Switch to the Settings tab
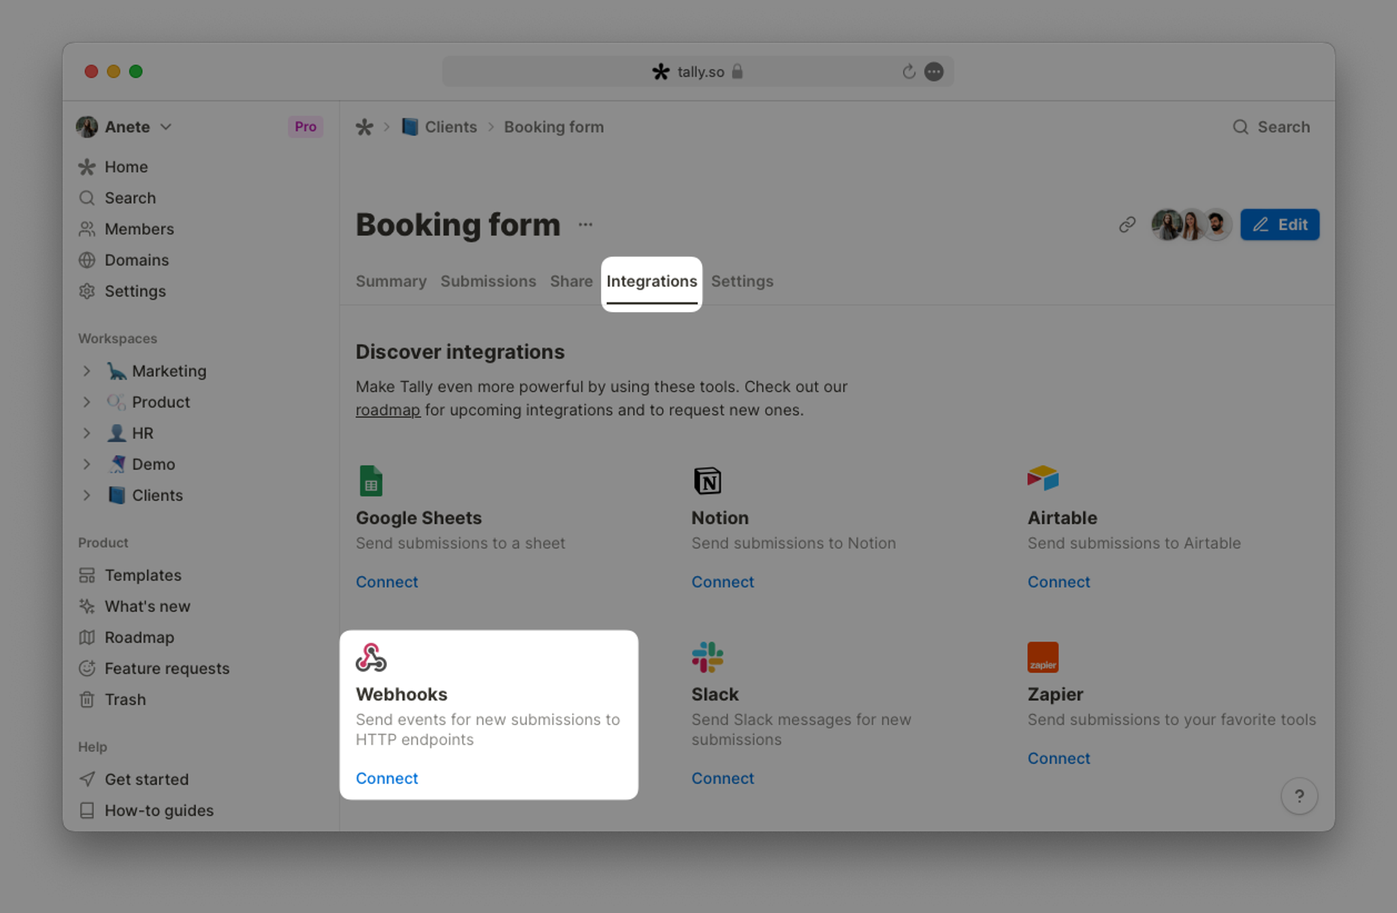The width and height of the screenshot is (1397, 913). pyautogui.click(x=743, y=281)
